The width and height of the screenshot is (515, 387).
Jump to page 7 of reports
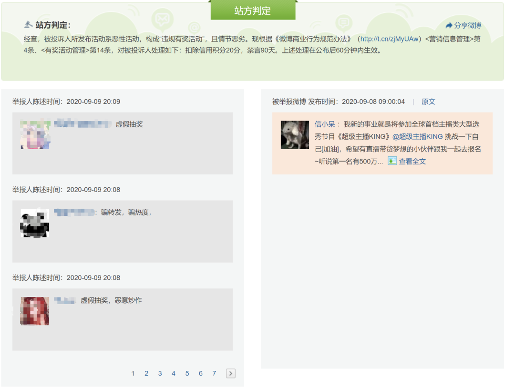(x=214, y=374)
